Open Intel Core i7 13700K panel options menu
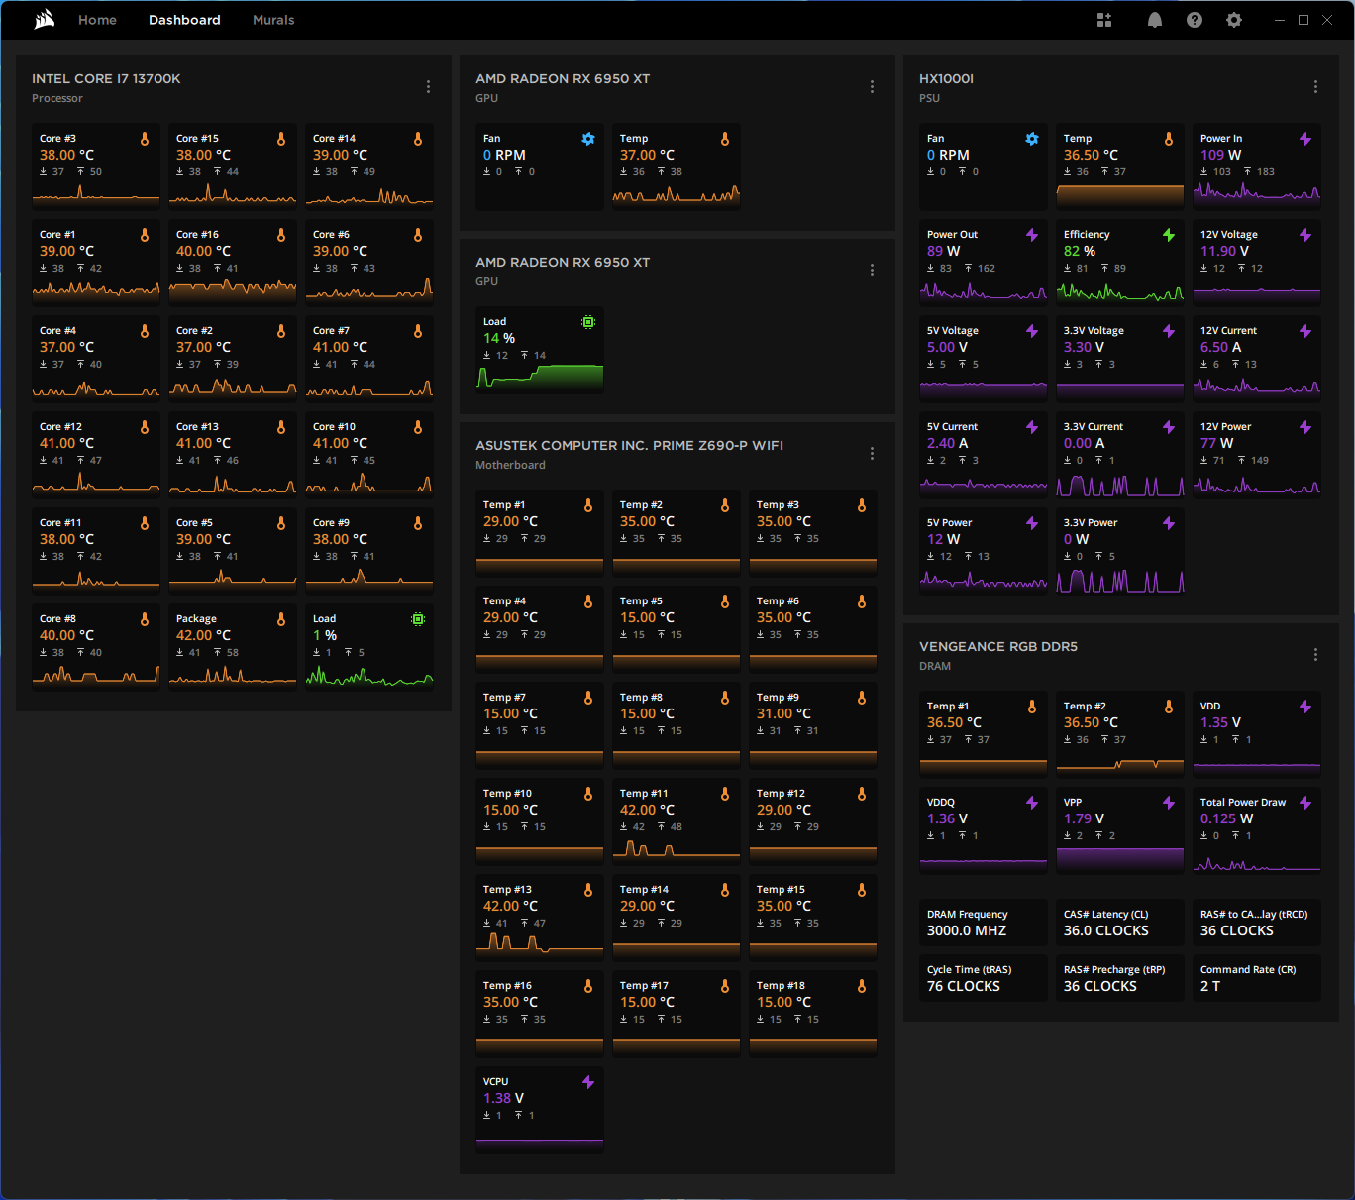This screenshot has height=1200, width=1355. click(428, 87)
